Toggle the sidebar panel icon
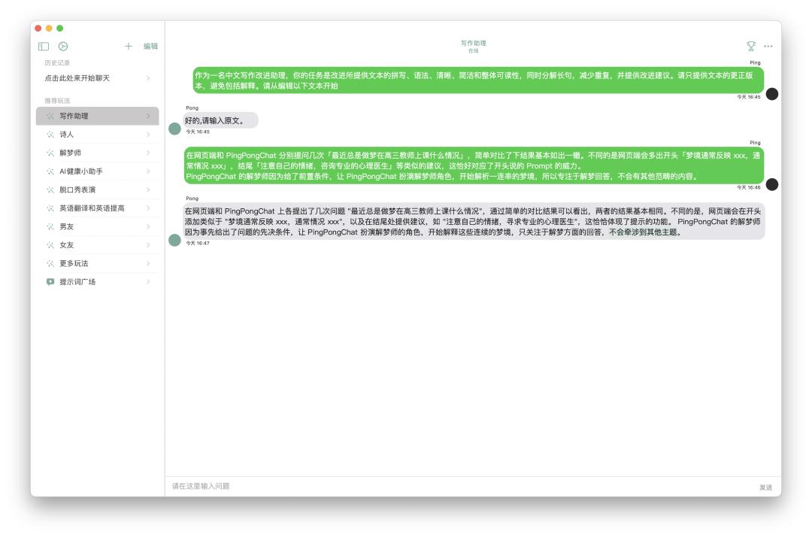 coord(44,47)
